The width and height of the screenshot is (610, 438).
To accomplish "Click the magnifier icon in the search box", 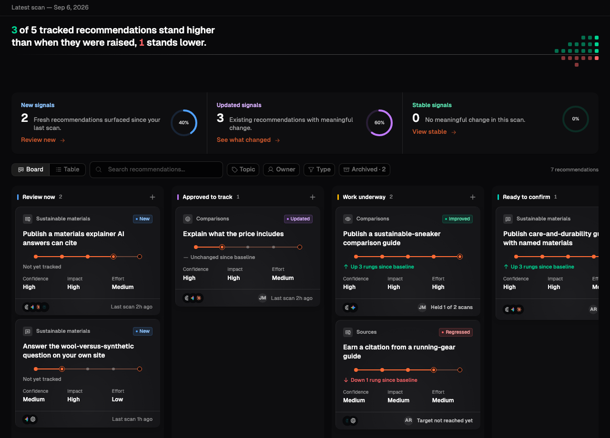I will 99,169.
